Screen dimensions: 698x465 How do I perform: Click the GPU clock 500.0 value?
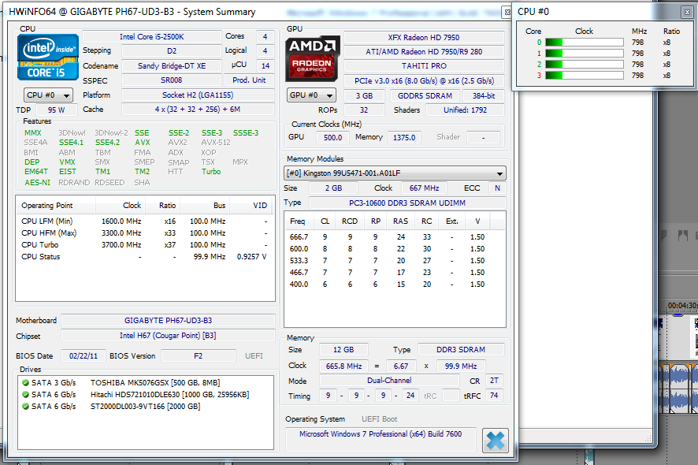click(333, 138)
